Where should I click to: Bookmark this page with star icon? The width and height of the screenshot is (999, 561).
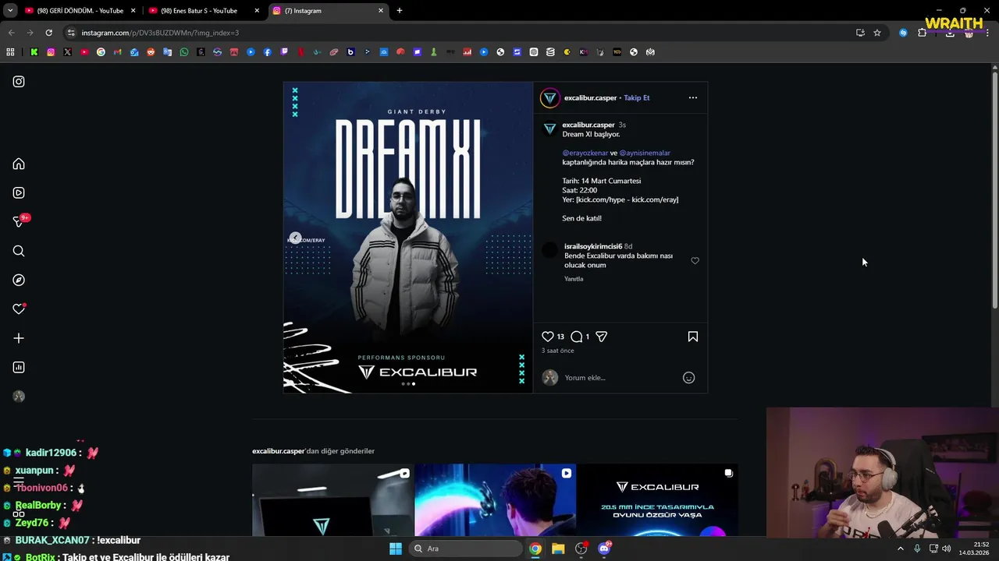[x=877, y=33]
